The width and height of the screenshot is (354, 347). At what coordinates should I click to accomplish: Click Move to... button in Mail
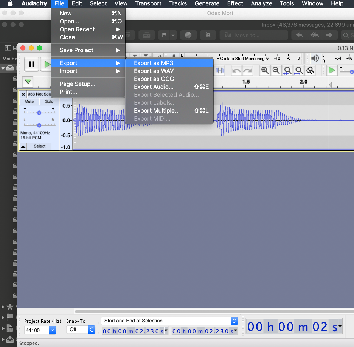[254, 35]
